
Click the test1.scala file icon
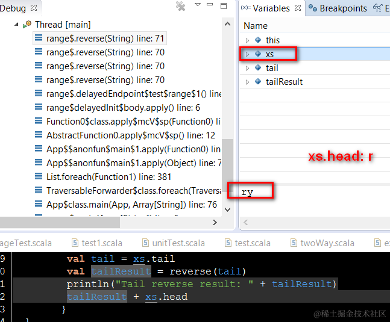tap(75, 243)
